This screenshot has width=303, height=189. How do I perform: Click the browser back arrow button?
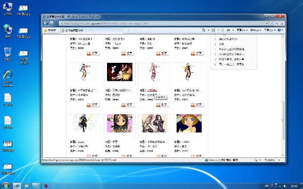click(x=45, y=23)
